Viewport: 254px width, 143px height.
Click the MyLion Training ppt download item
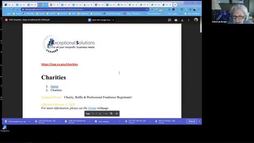[x=165, y=122]
